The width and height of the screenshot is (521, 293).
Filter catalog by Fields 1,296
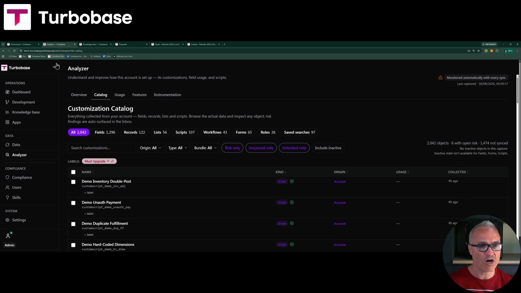(105, 132)
